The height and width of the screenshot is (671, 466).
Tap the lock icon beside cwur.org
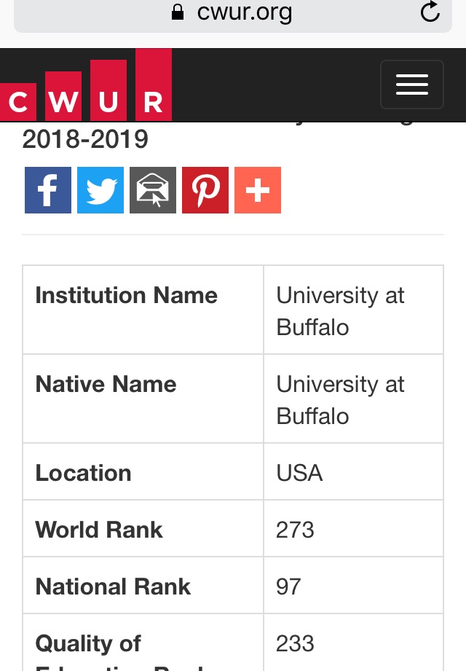(178, 12)
